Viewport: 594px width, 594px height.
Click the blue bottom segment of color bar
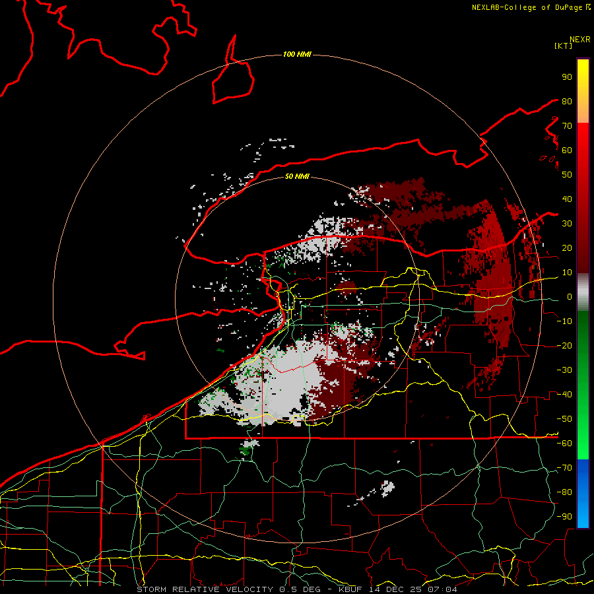[x=583, y=494]
